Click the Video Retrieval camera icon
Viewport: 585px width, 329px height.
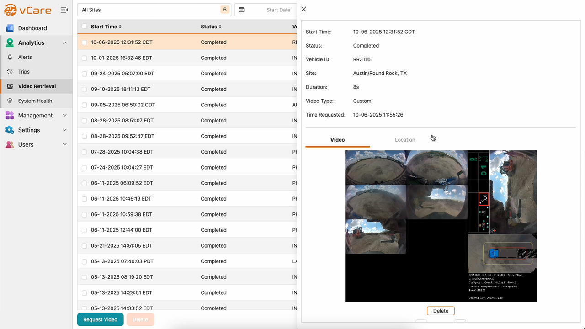(10, 86)
